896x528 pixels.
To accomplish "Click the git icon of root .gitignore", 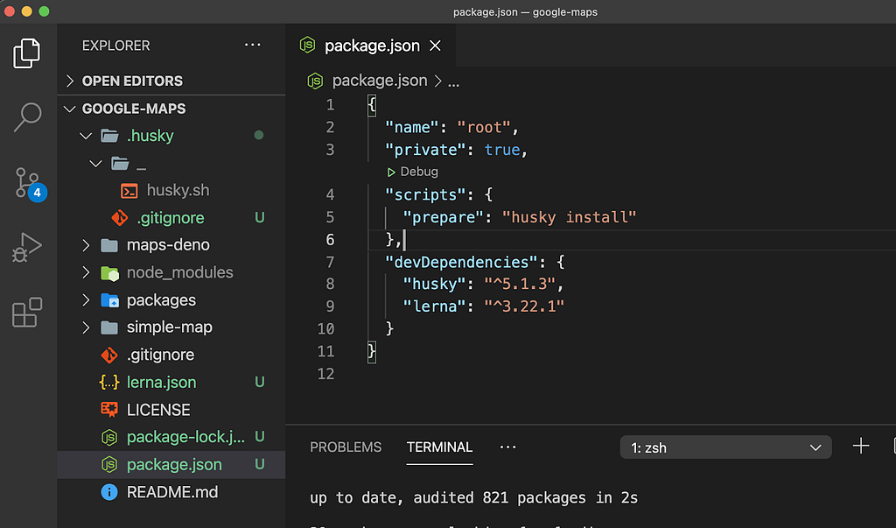I will [109, 356].
